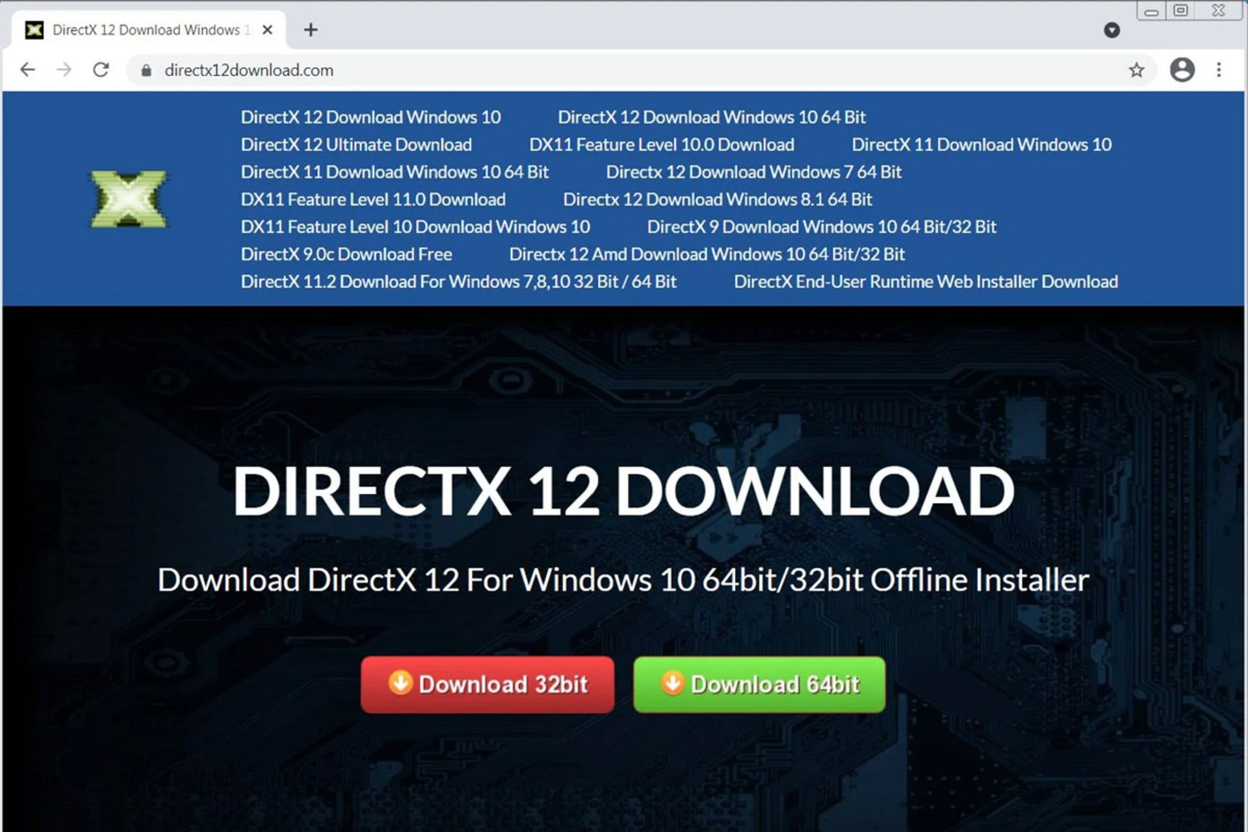Click the reload page icon
Screen dimensions: 1248x832
tap(101, 70)
